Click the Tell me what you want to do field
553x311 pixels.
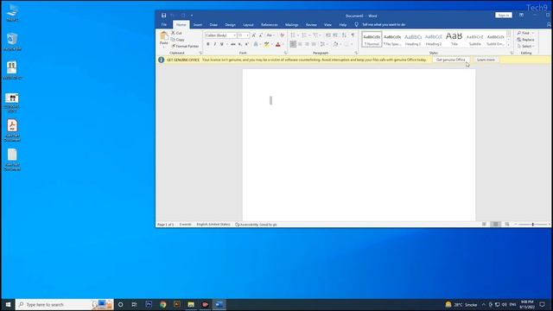coord(384,25)
